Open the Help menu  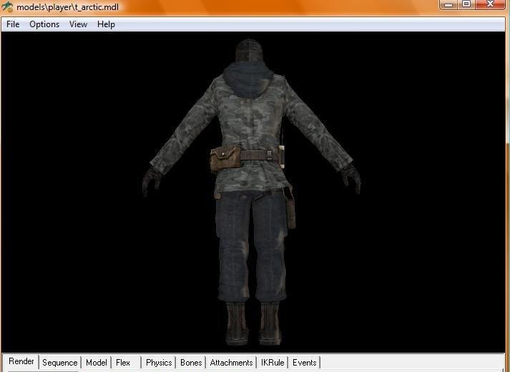point(106,24)
